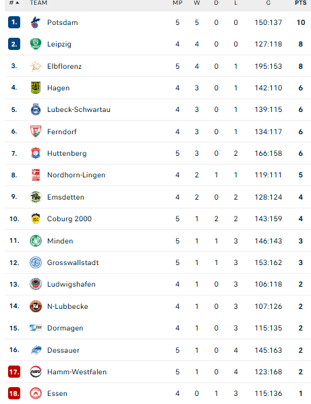Sort by the MP column header
Screen dimensions: 311x404
point(177,3)
